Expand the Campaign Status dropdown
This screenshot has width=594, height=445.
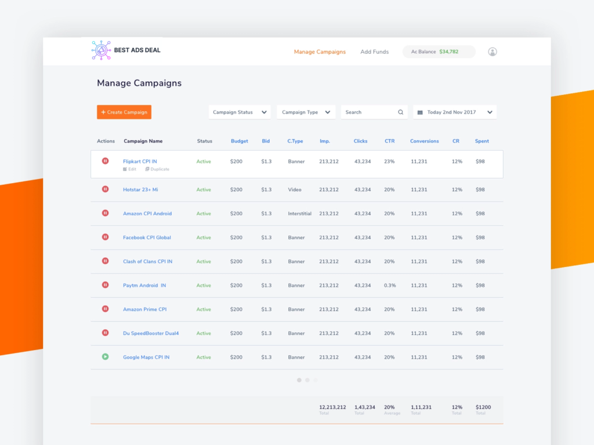[x=240, y=112]
